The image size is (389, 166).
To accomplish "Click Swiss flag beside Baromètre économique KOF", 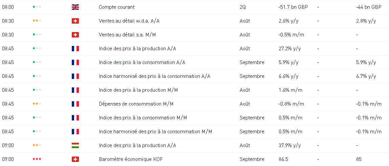I will [75, 159].
